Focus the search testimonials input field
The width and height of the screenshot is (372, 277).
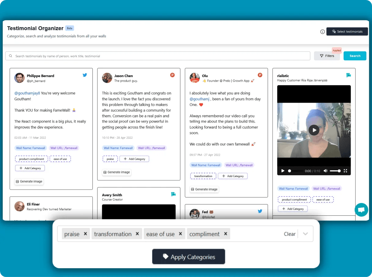[158, 56]
